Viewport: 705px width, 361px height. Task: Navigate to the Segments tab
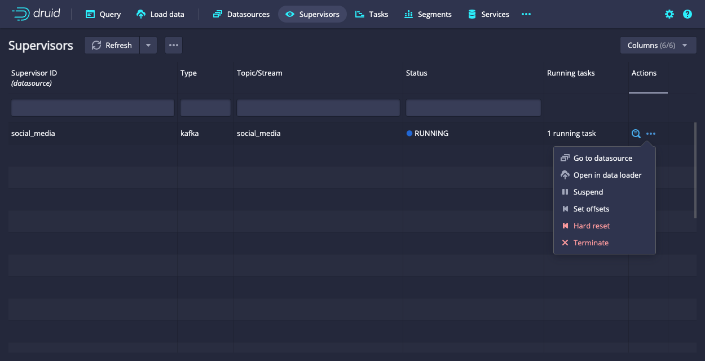click(x=428, y=14)
